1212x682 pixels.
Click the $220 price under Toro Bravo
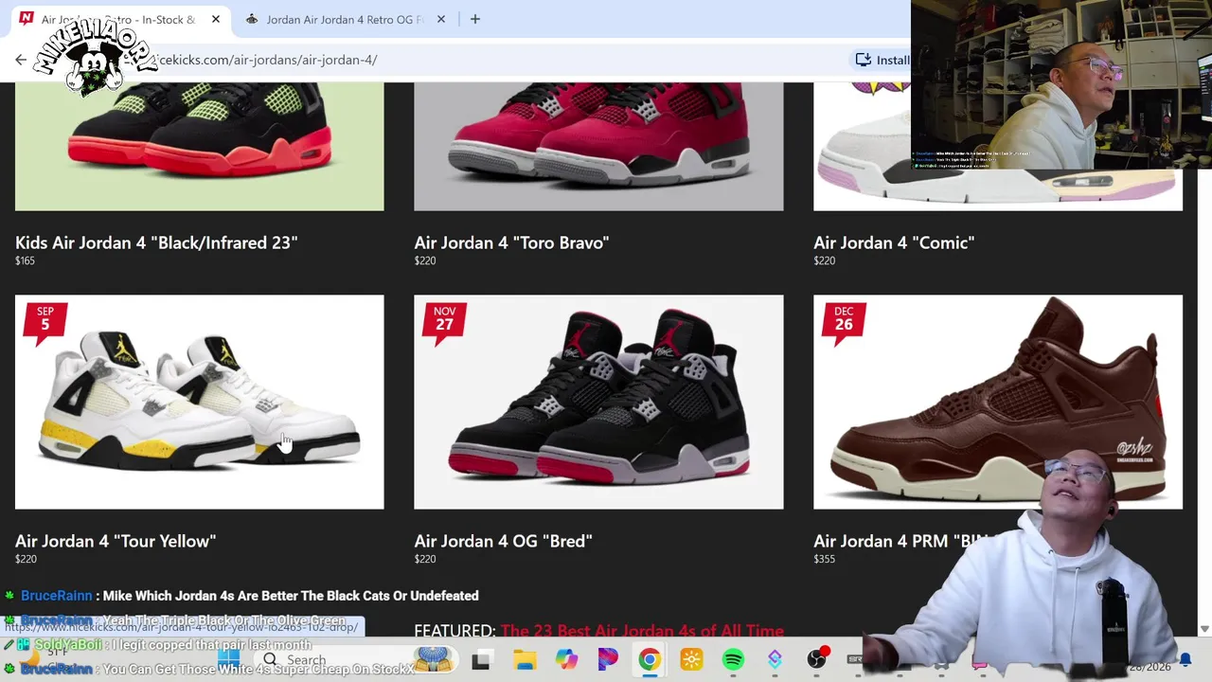click(424, 260)
